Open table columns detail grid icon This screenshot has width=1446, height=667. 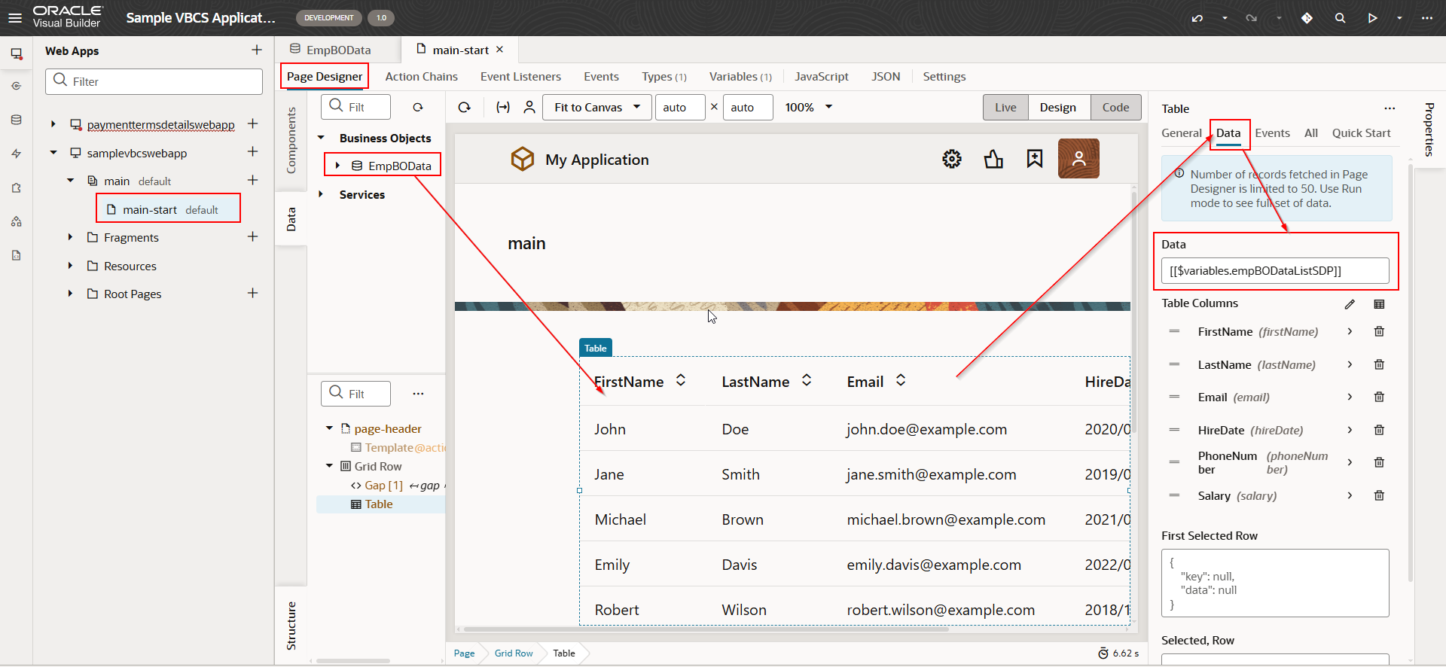tap(1379, 304)
